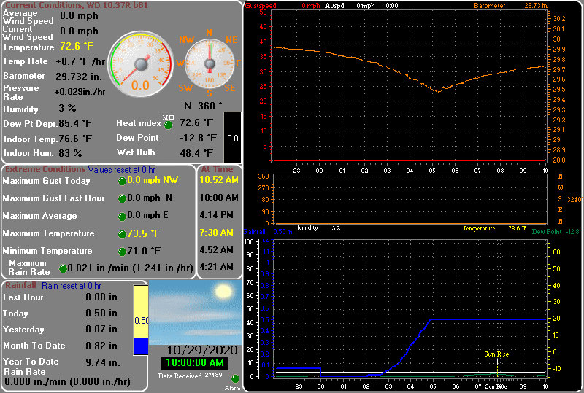Click the yellow temperature reading 72.6 °F
Viewport: 584px width, 393px height.
(x=77, y=46)
